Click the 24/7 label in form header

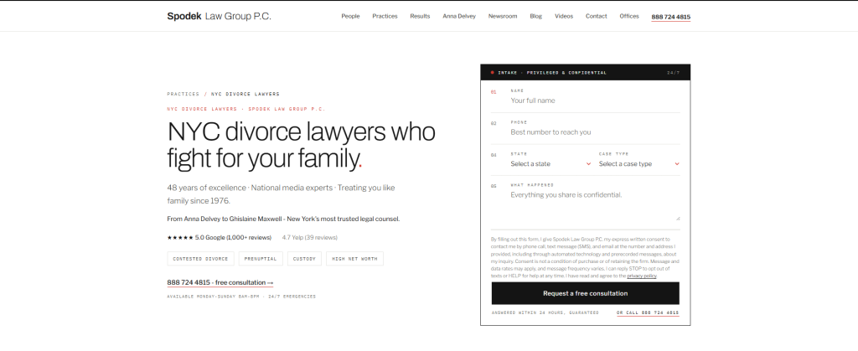(673, 73)
